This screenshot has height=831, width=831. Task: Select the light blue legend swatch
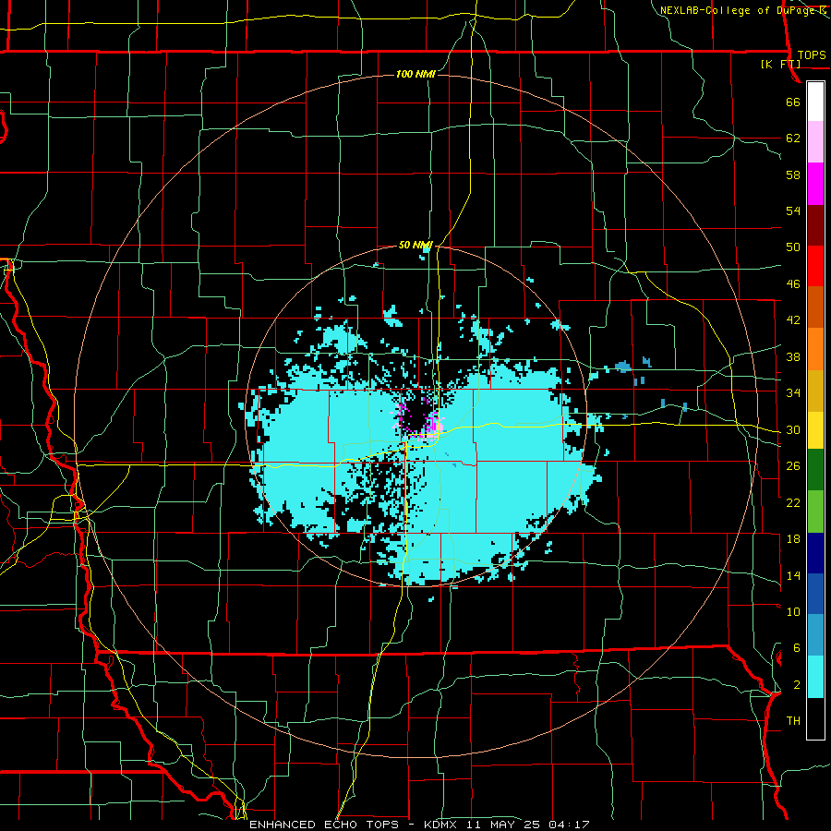(x=815, y=635)
